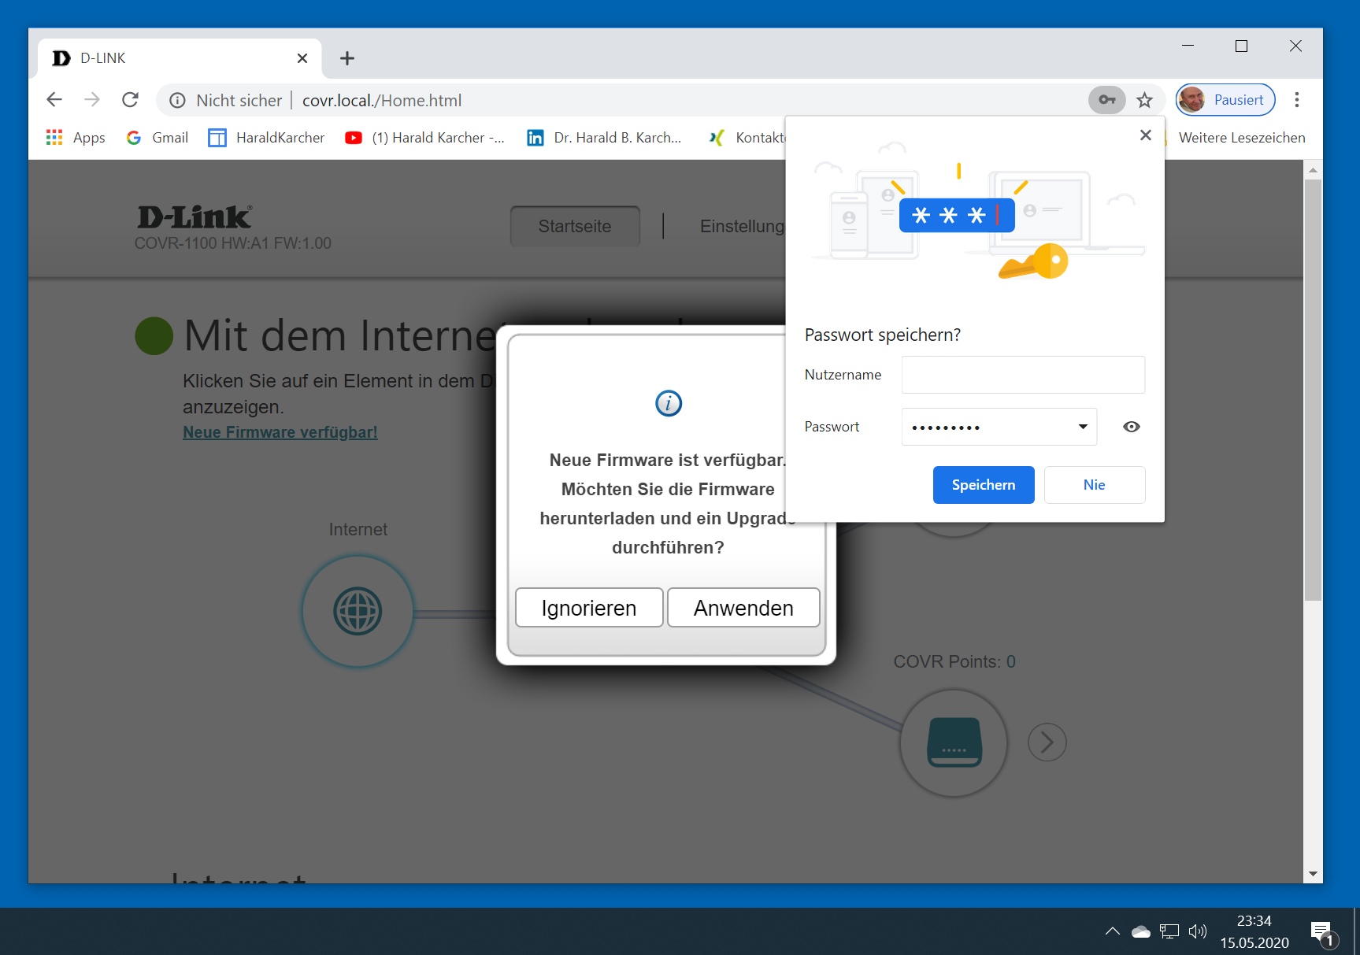Viewport: 1360px width, 955px height.
Task: Click the address bar URL
Action: tap(382, 101)
